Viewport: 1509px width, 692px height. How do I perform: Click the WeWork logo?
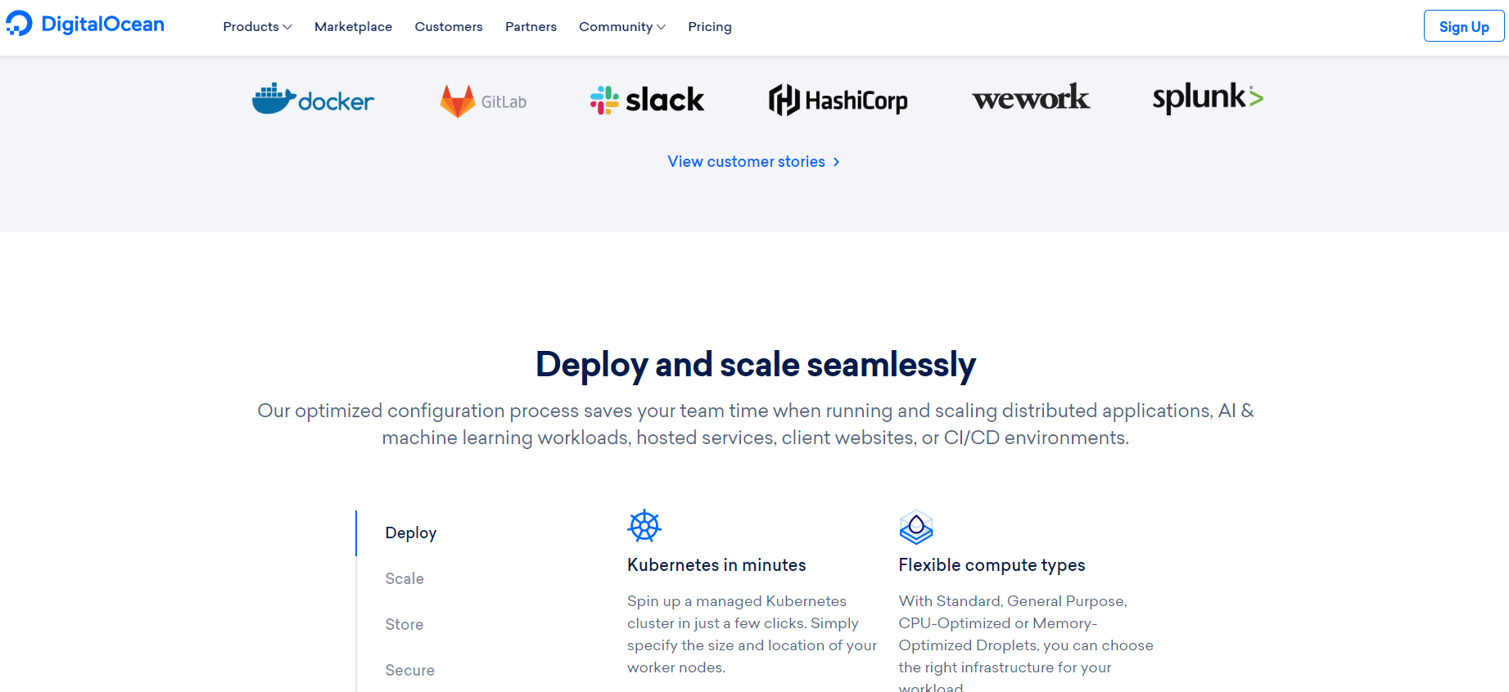tap(1031, 98)
